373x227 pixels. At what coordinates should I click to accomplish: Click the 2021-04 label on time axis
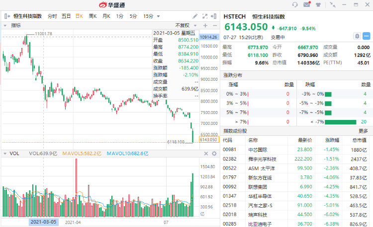pyautogui.click(x=73, y=223)
